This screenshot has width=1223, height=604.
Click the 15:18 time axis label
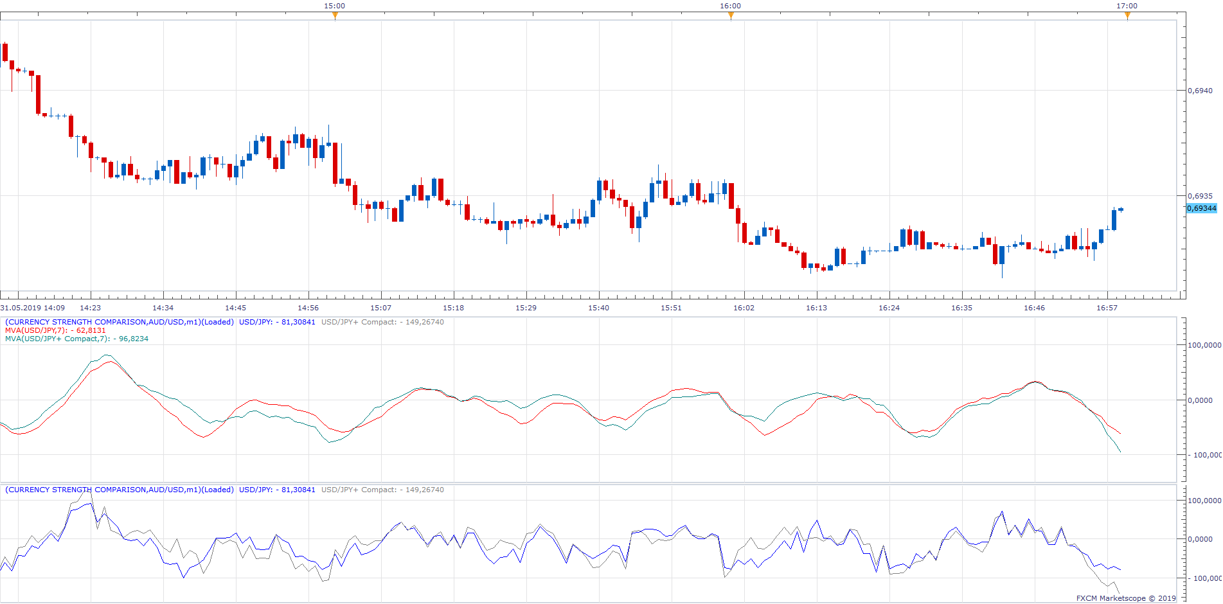coord(454,308)
